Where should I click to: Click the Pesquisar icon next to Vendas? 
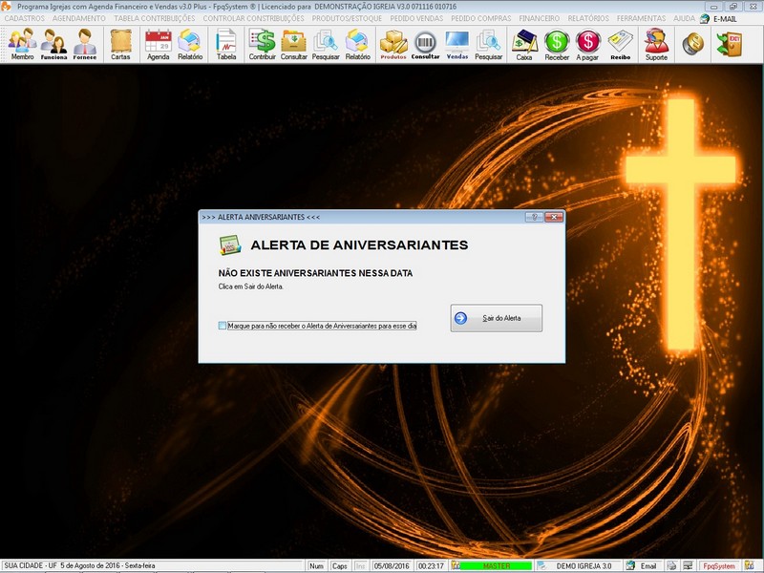(x=488, y=44)
